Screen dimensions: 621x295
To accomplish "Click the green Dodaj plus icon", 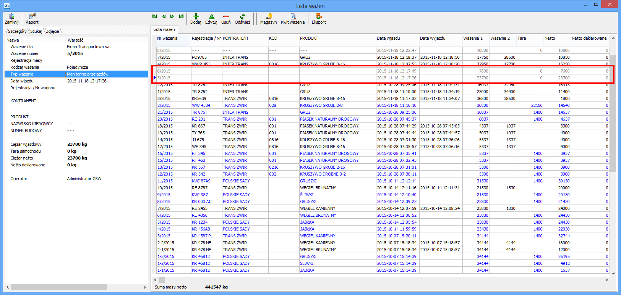I will click(196, 16).
